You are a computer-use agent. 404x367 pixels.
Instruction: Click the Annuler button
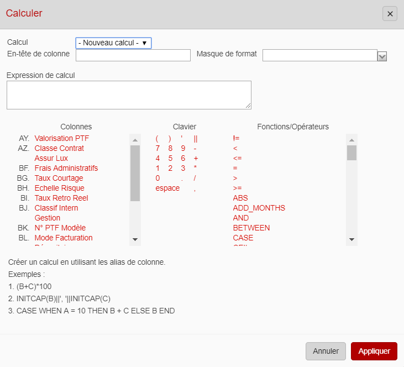point(326,351)
